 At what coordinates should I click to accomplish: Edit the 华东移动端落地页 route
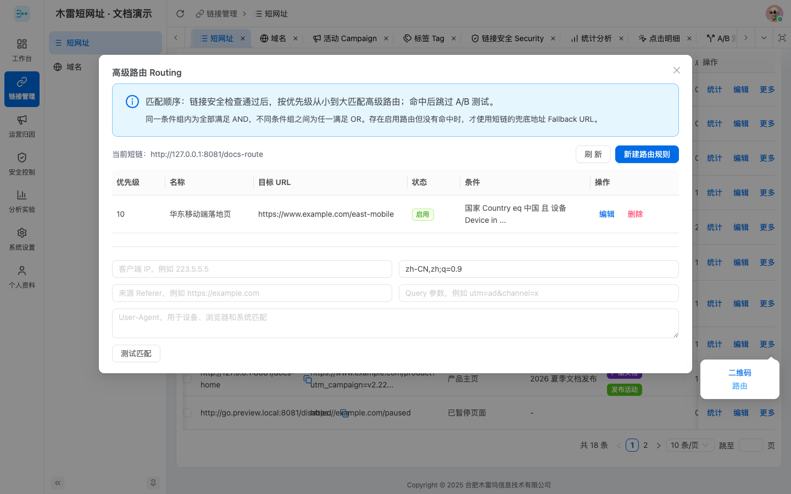point(607,214)
